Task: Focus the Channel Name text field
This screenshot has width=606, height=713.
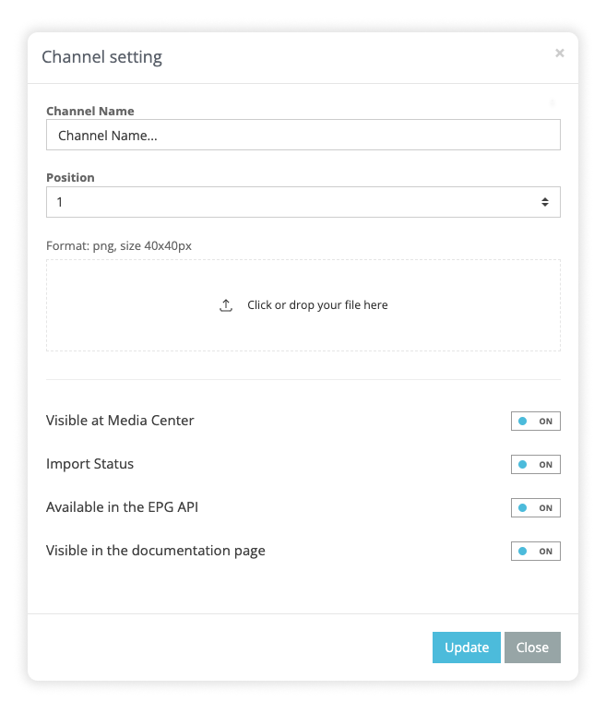Action: (x=303, y=135)
